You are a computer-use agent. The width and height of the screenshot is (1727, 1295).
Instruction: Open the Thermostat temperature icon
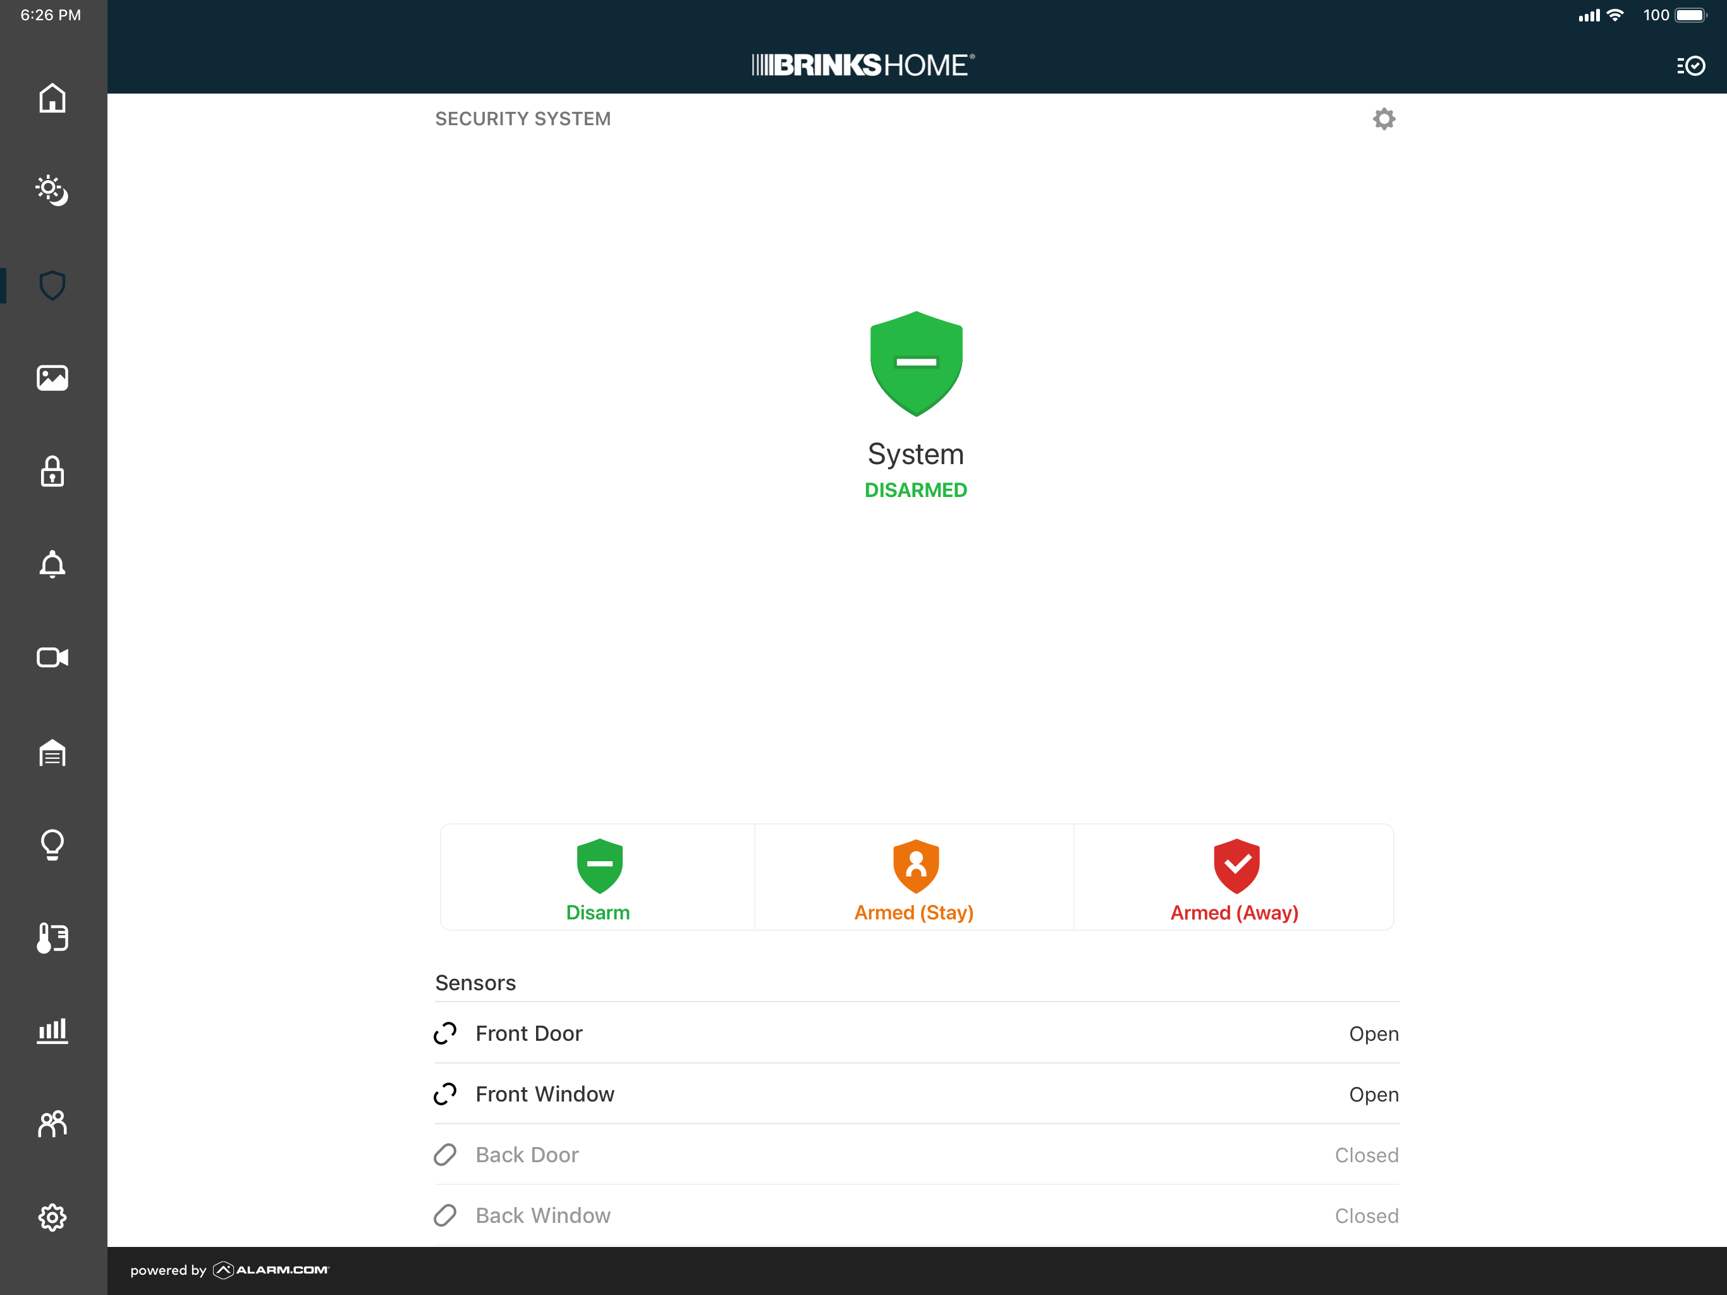pyautogui.click(x=52, y=938)
